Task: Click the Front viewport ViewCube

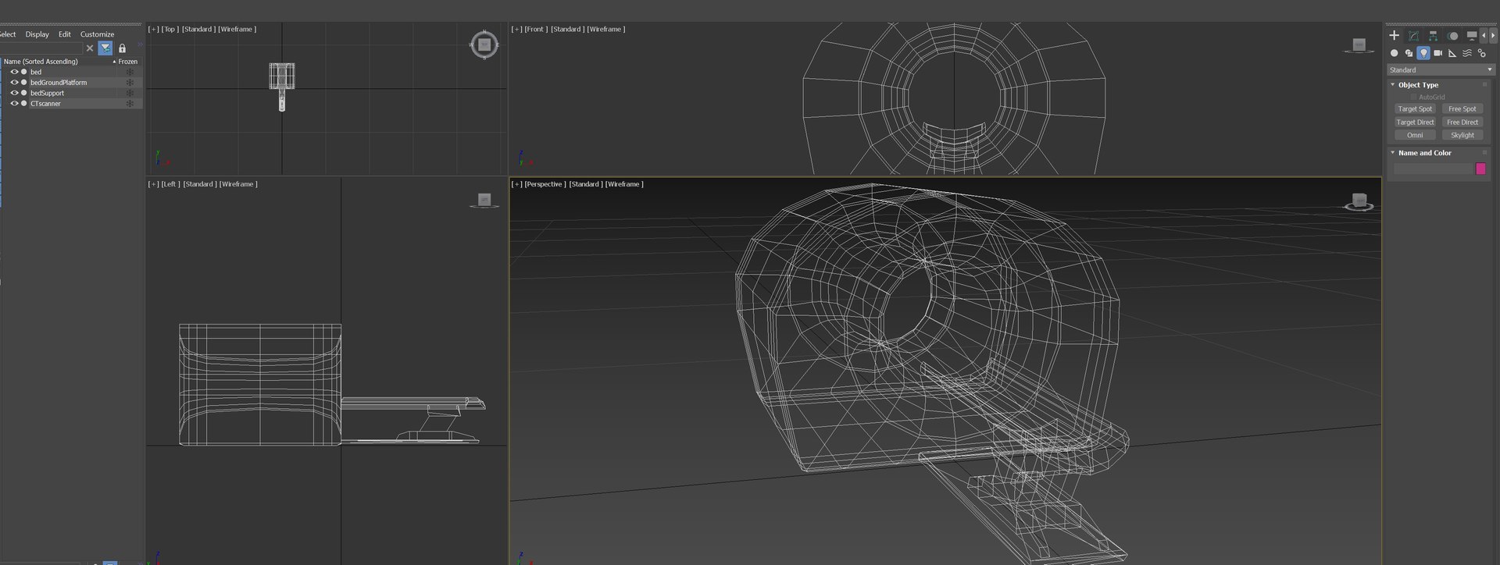Action: pos(1359,45)
